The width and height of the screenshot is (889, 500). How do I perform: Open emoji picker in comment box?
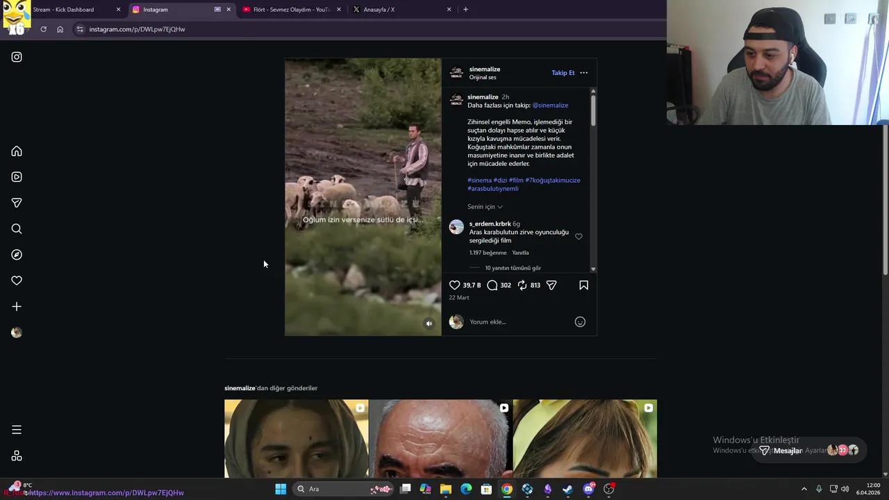tap(580, 322)
